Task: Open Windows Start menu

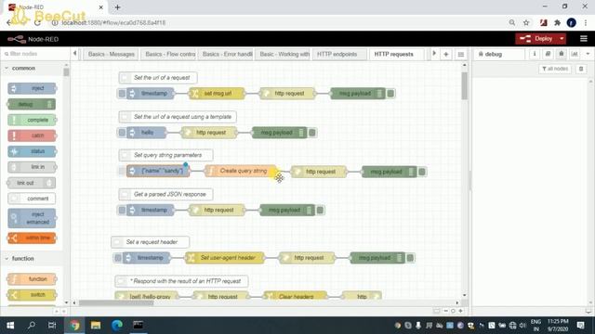Action: click(x=10, y=326)
